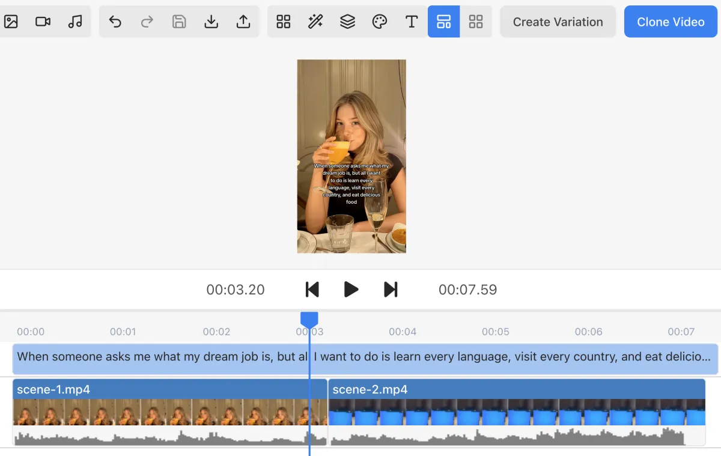The image size is (721, 456).
Task: Click the magic wand effects icon
Action: (315, 22)
